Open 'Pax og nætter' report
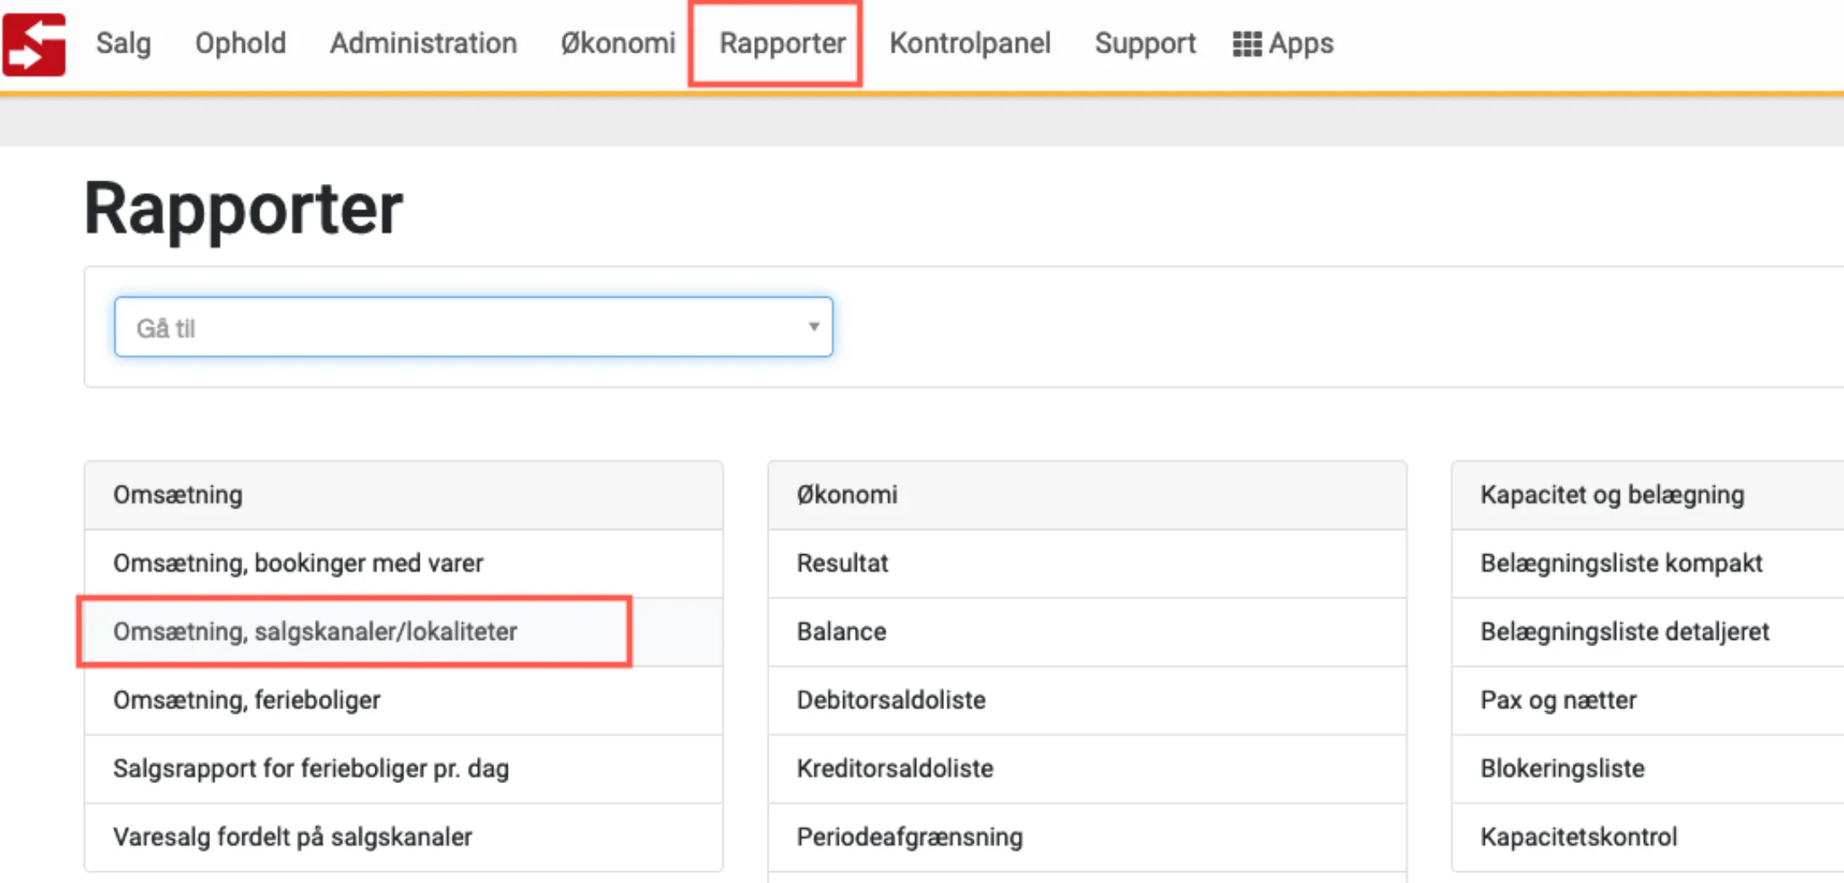Screen dimensions: 1844x883 (1647, 701)
